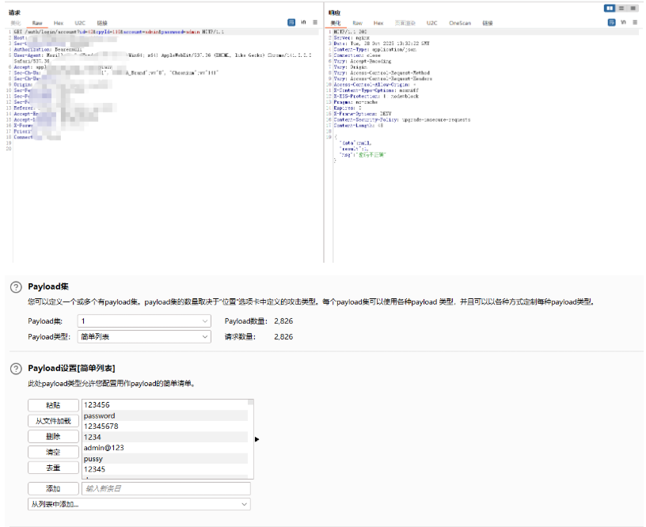This screenshot has height=527, width=646.
Task: Switch to stacked horizontal layout view
Action: 621,8
